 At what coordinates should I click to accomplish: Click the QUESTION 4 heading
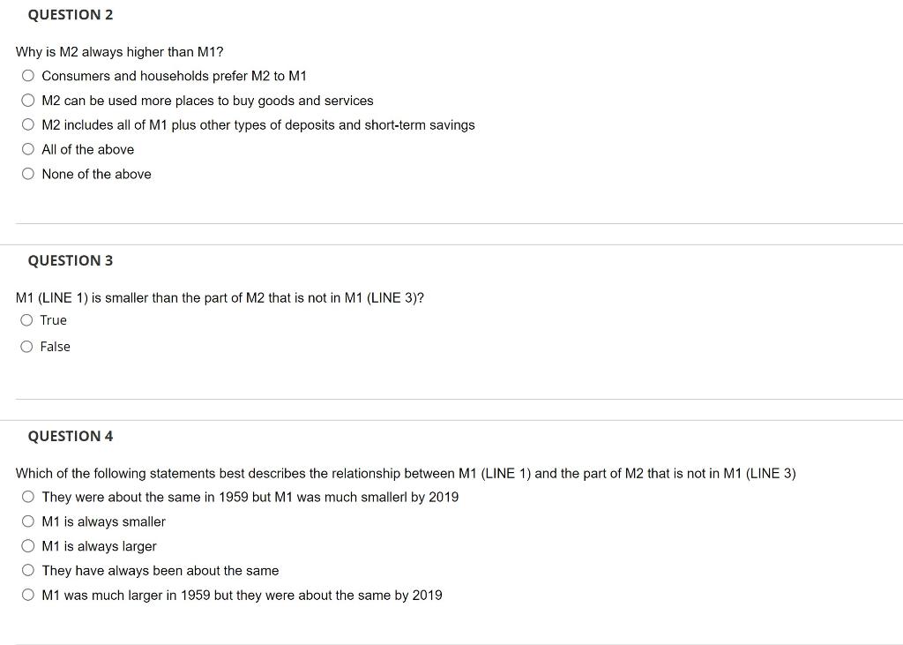click(70, 436)
